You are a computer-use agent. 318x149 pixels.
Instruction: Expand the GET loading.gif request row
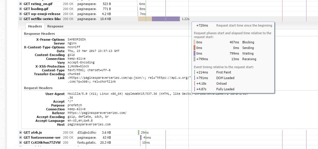coord(20,9)
